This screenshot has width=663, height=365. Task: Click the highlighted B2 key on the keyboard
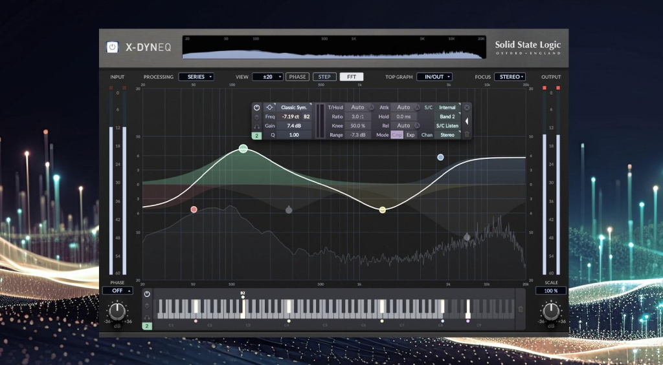(x=243, y=309)
